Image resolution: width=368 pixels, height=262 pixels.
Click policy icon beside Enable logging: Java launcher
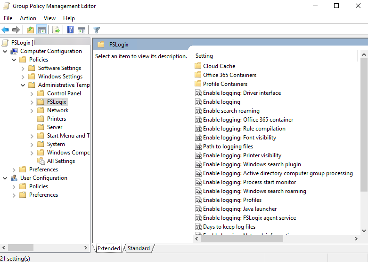click(198, 209)
